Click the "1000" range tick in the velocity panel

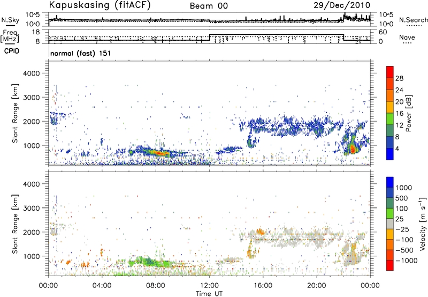31,256
